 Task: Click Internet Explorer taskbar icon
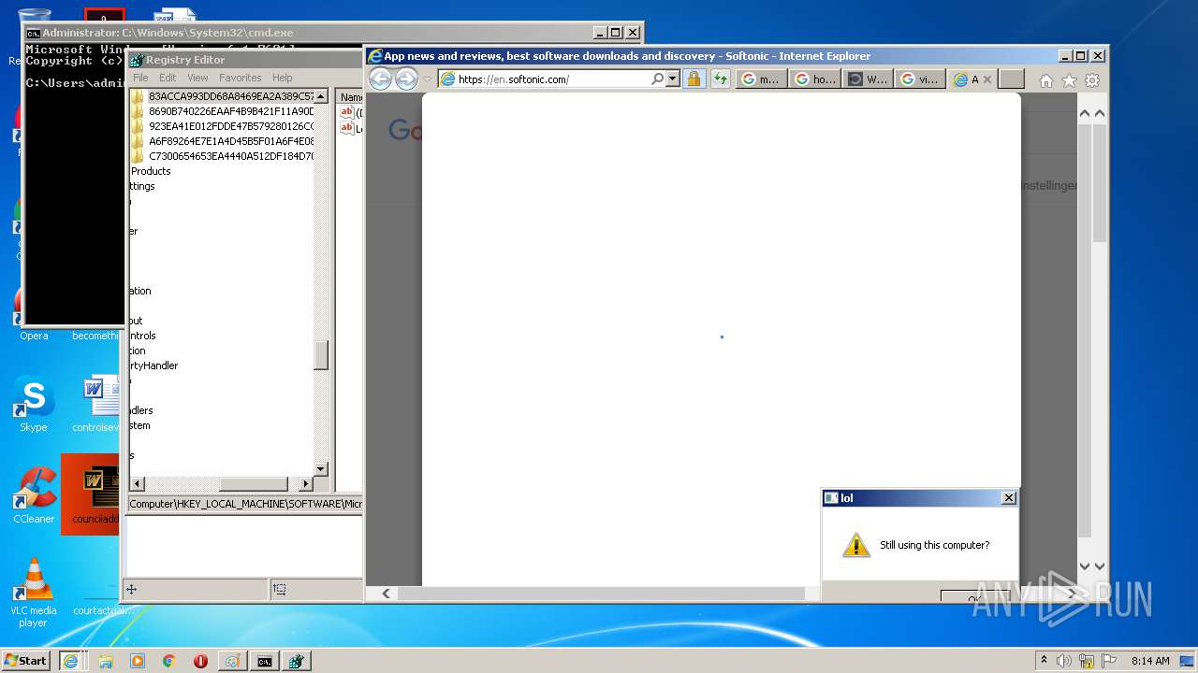coord(70,661)
